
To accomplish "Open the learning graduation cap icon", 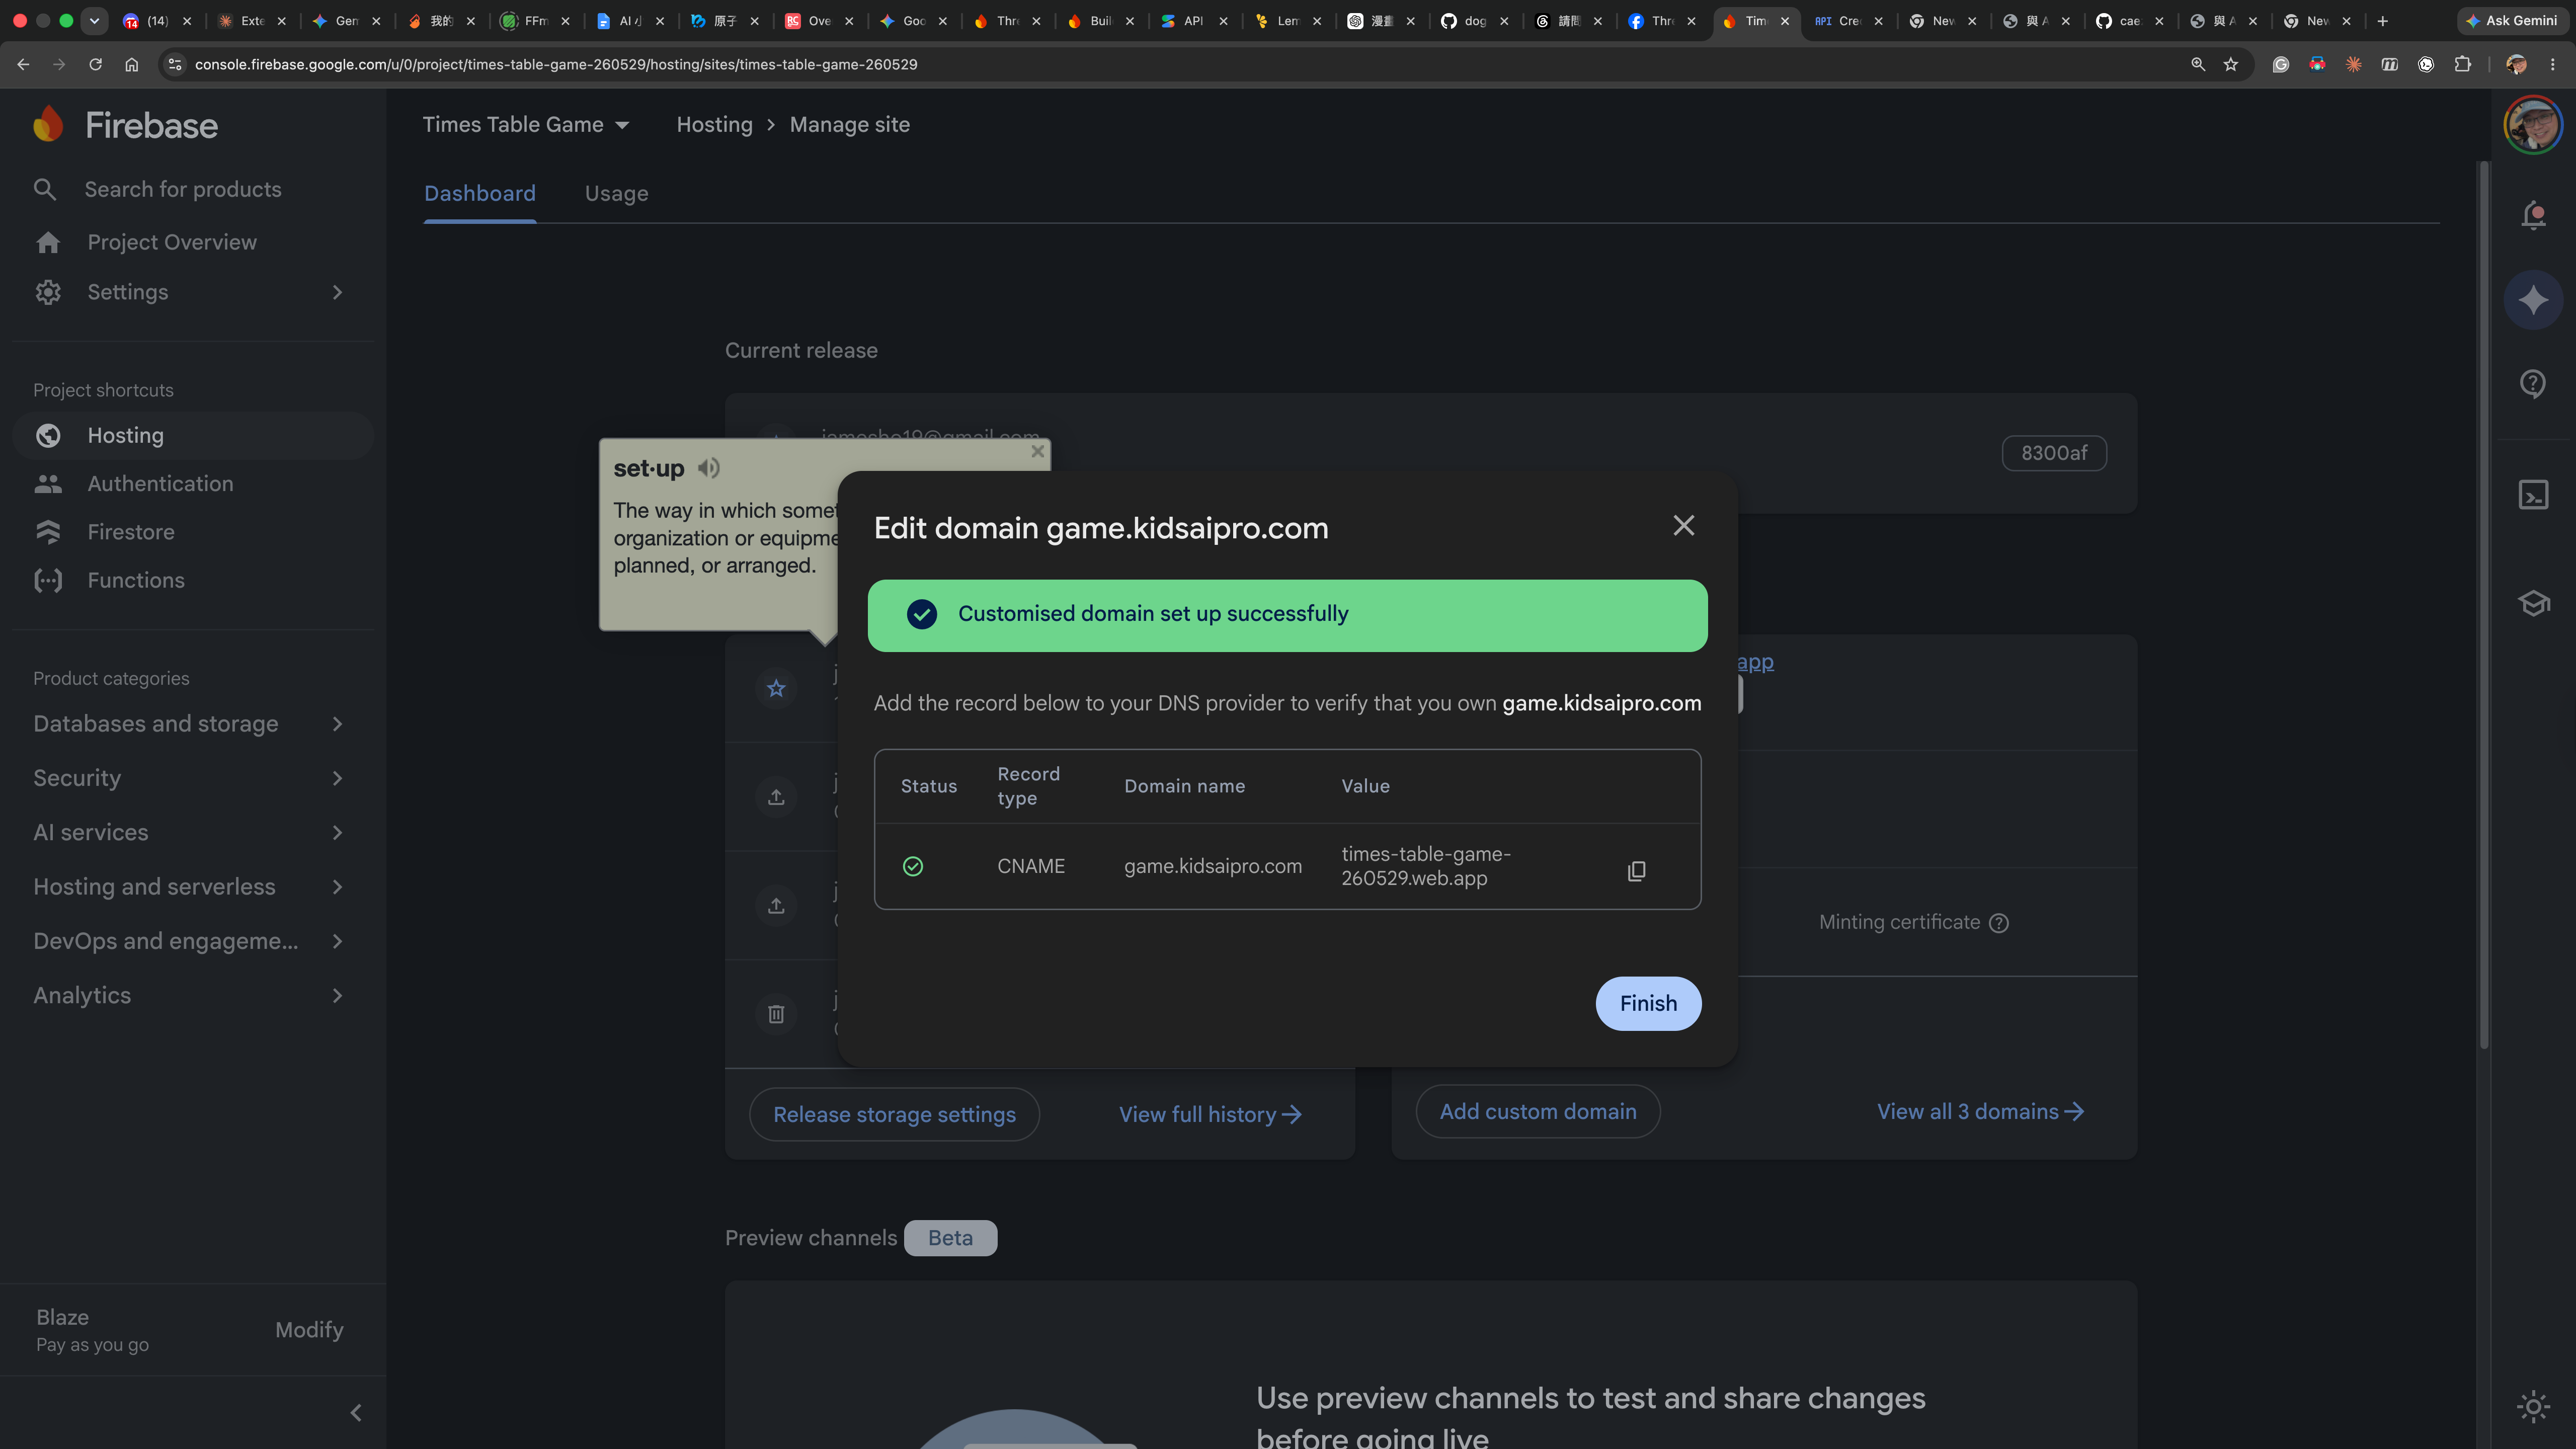I will [x=2533, y=603].
